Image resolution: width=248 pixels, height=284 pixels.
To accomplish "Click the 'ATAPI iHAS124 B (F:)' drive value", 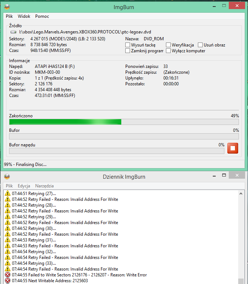I will pos(55,66).
